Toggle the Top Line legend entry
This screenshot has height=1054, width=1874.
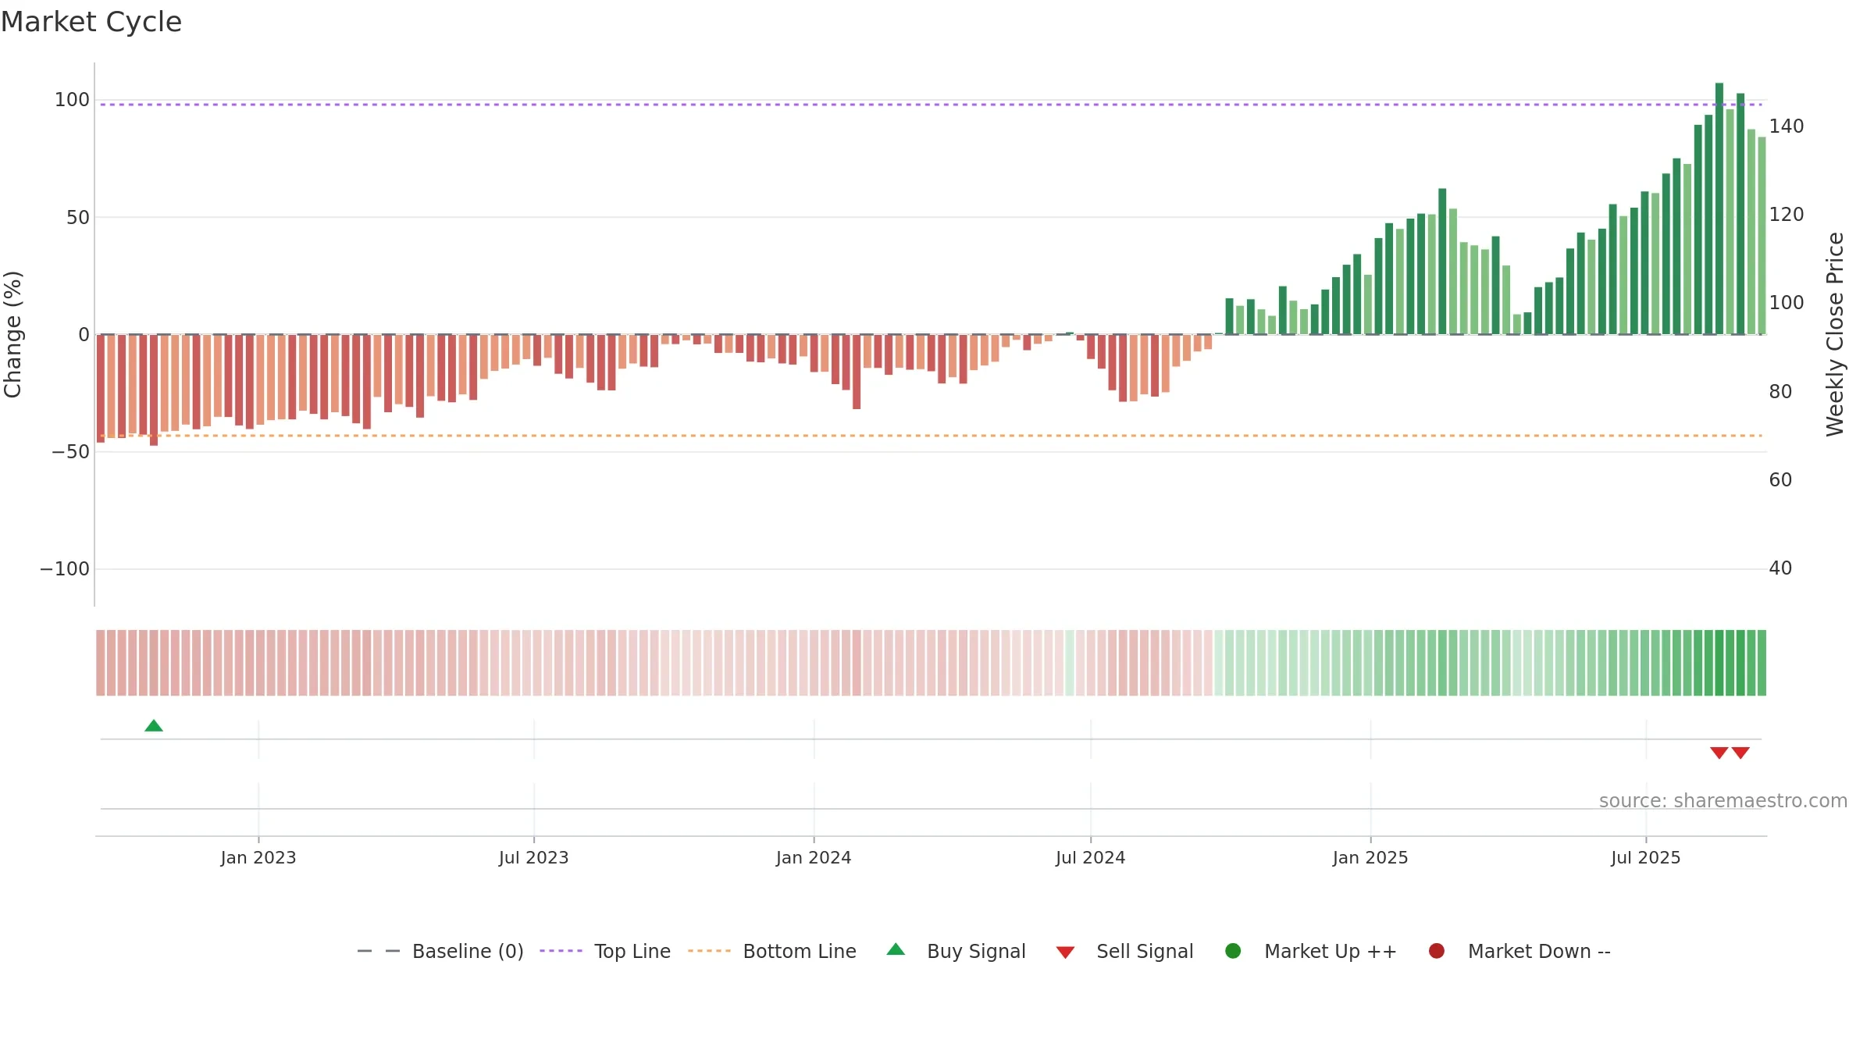coord(605,951)
